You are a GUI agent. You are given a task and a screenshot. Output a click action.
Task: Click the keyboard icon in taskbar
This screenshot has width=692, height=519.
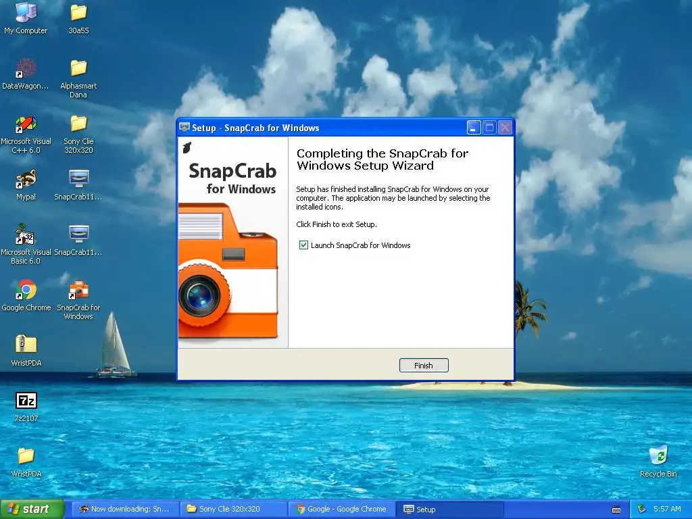coord(616,510)
